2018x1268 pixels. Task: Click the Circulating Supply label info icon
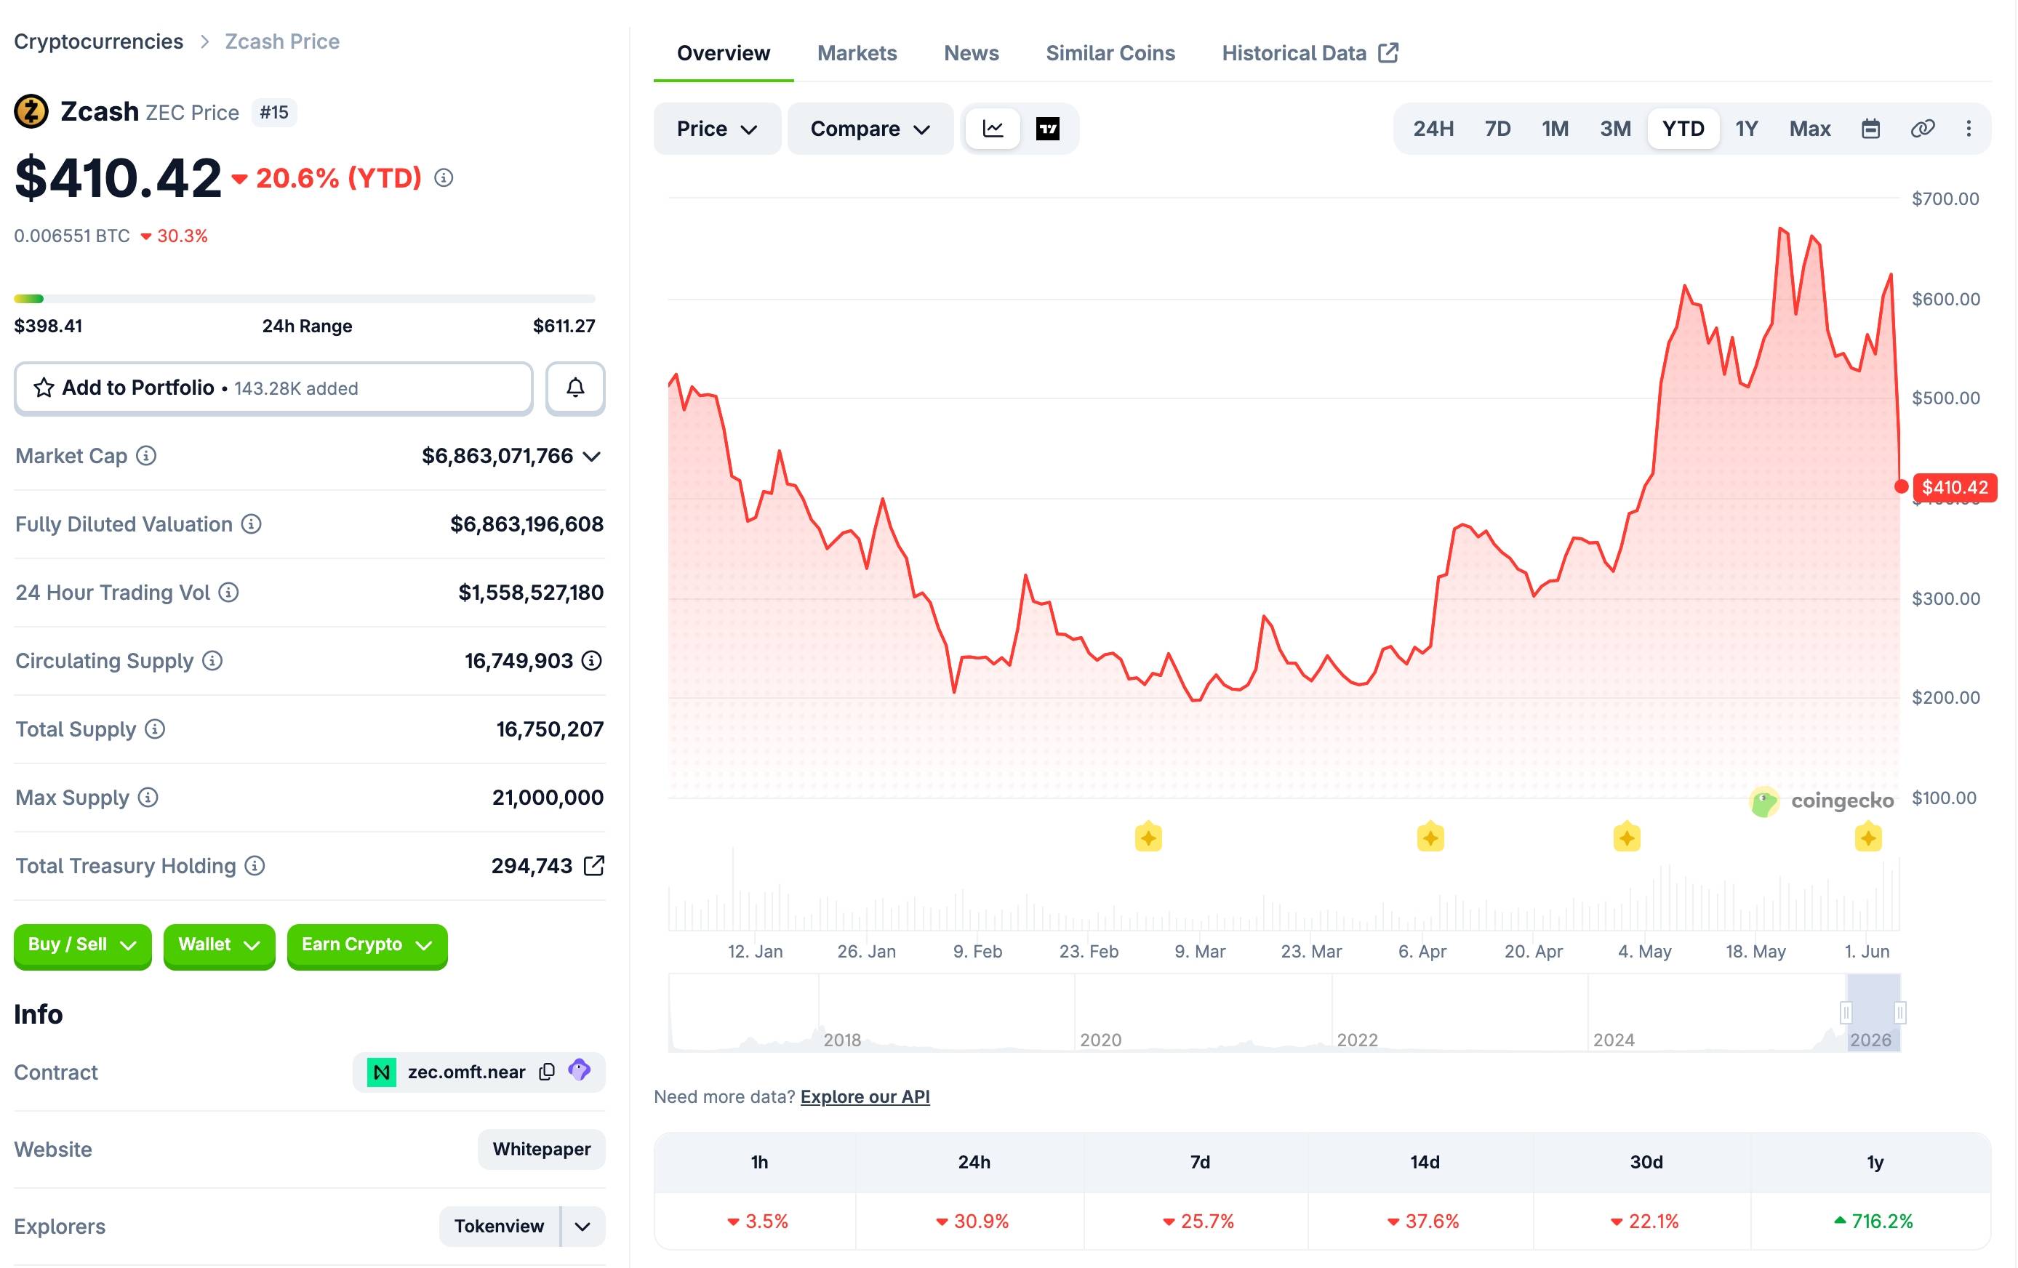click(x=213, y=661)
